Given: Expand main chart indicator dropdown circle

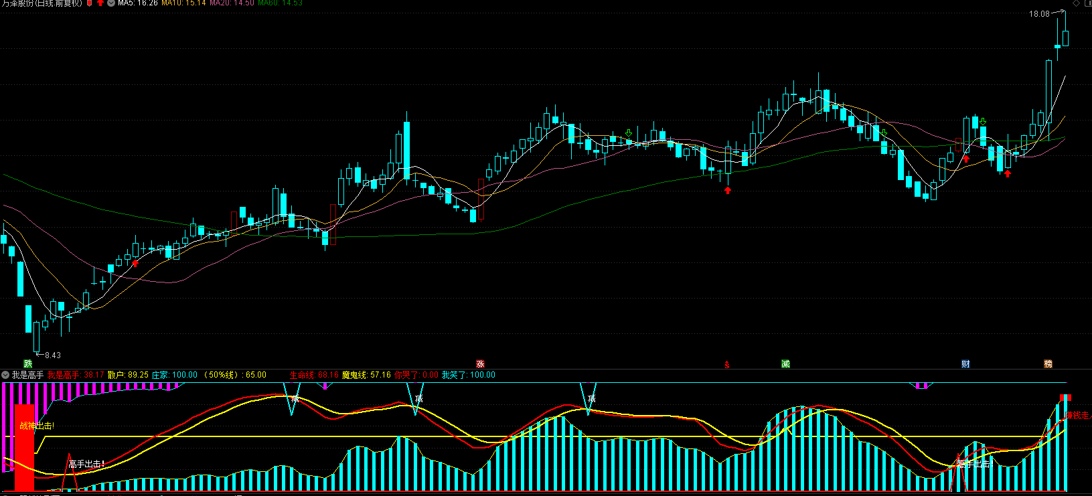Looking at the screenshot, I should point(111,3).
